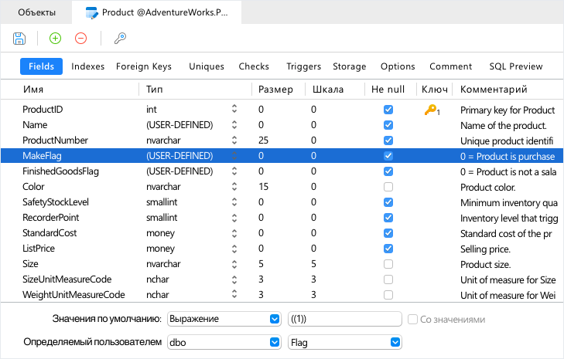564x359 pixels.
Task: Open Comment tab
Action: [451, 66]
